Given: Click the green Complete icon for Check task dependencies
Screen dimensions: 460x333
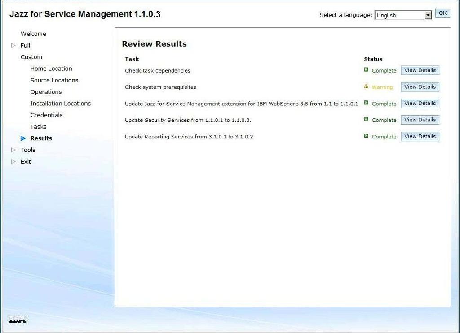Looking at the screenshot, I should (366, 69).
